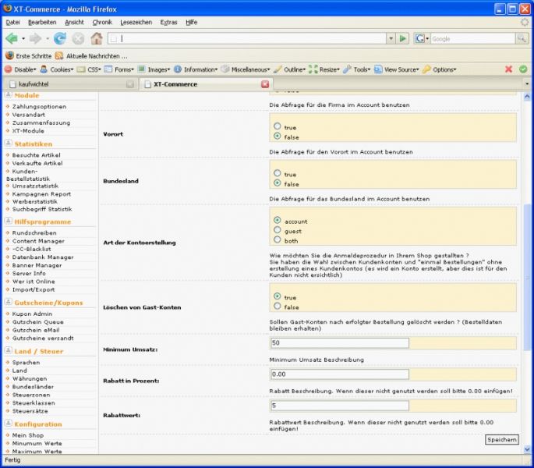Click the Minimum Umsatz input field
This screenshot has height=468, width=534.
point(340,342)
